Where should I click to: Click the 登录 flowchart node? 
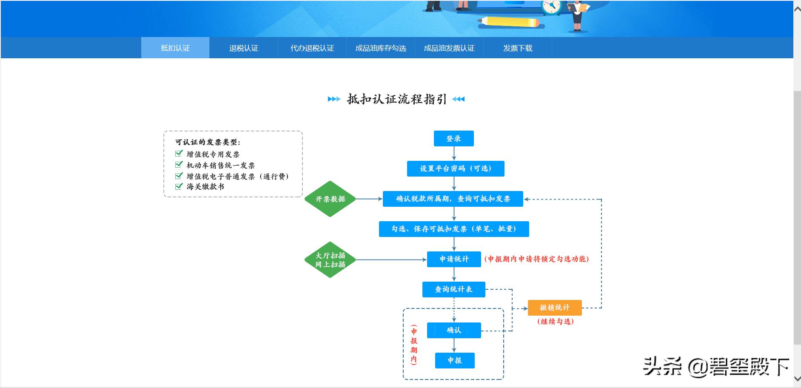pos(453,138)
